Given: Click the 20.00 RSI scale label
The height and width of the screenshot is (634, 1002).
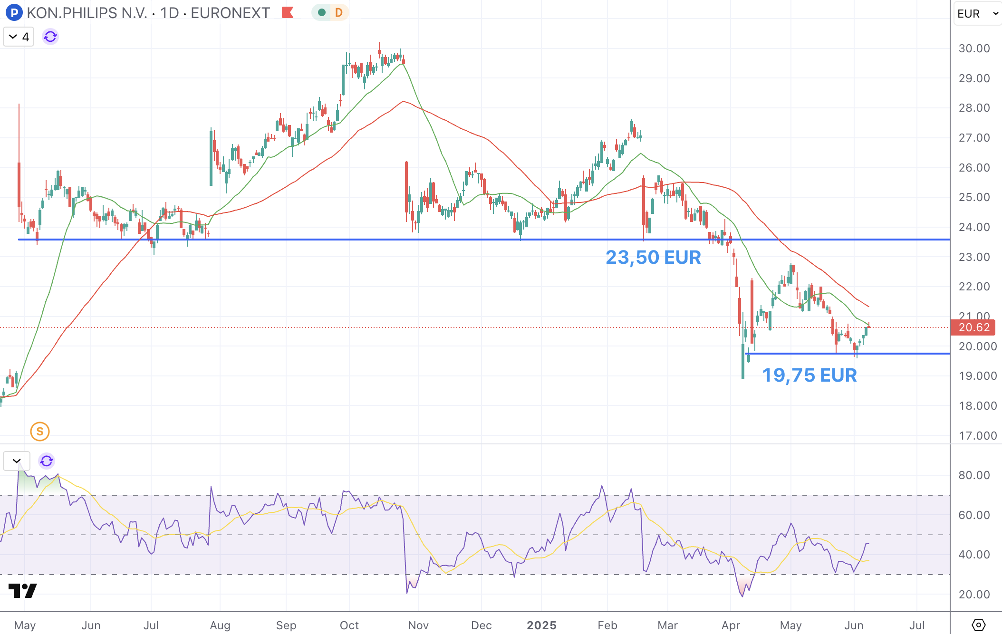Looking at the screenshot, I should click(974, 595).
